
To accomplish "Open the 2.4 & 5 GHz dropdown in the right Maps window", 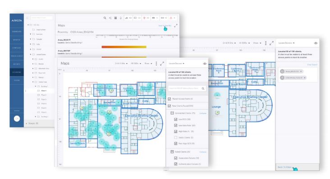I will coord(229,43).
